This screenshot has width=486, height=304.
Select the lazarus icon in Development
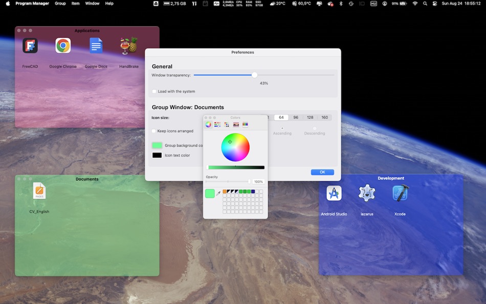pyautogui.click(x=367, y=193)
